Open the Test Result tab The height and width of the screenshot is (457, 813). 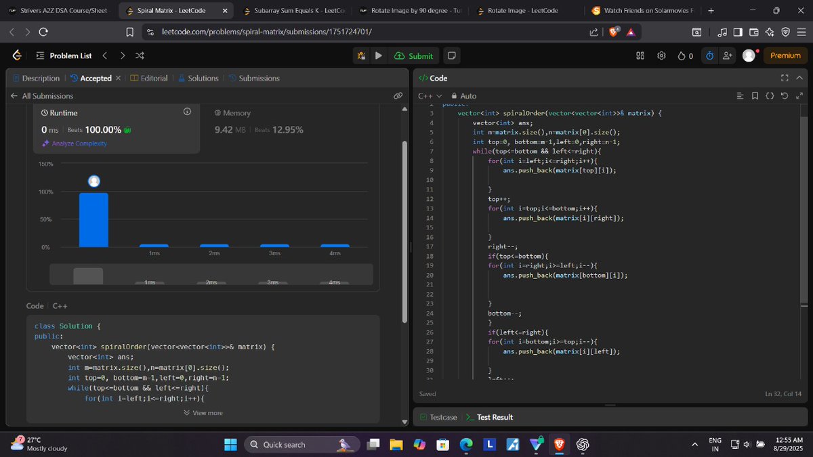click(x=489, y=417)
